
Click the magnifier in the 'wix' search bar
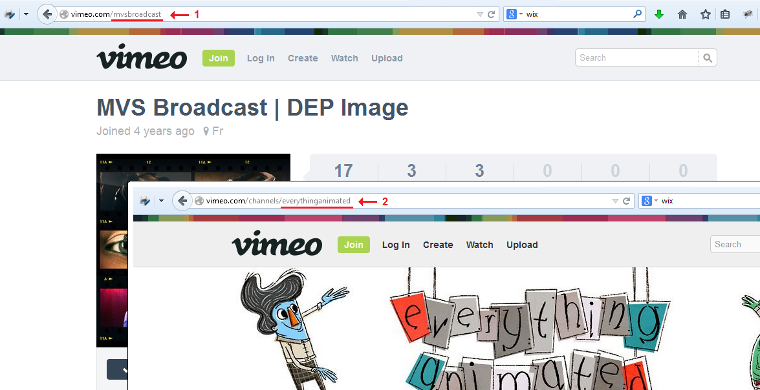tap(637, 14)
